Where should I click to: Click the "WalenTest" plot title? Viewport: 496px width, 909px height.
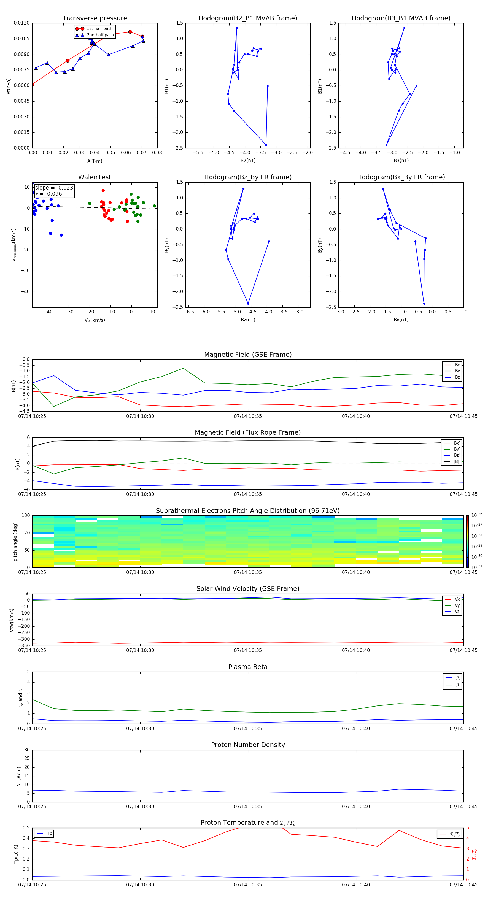tap(95, 177)
